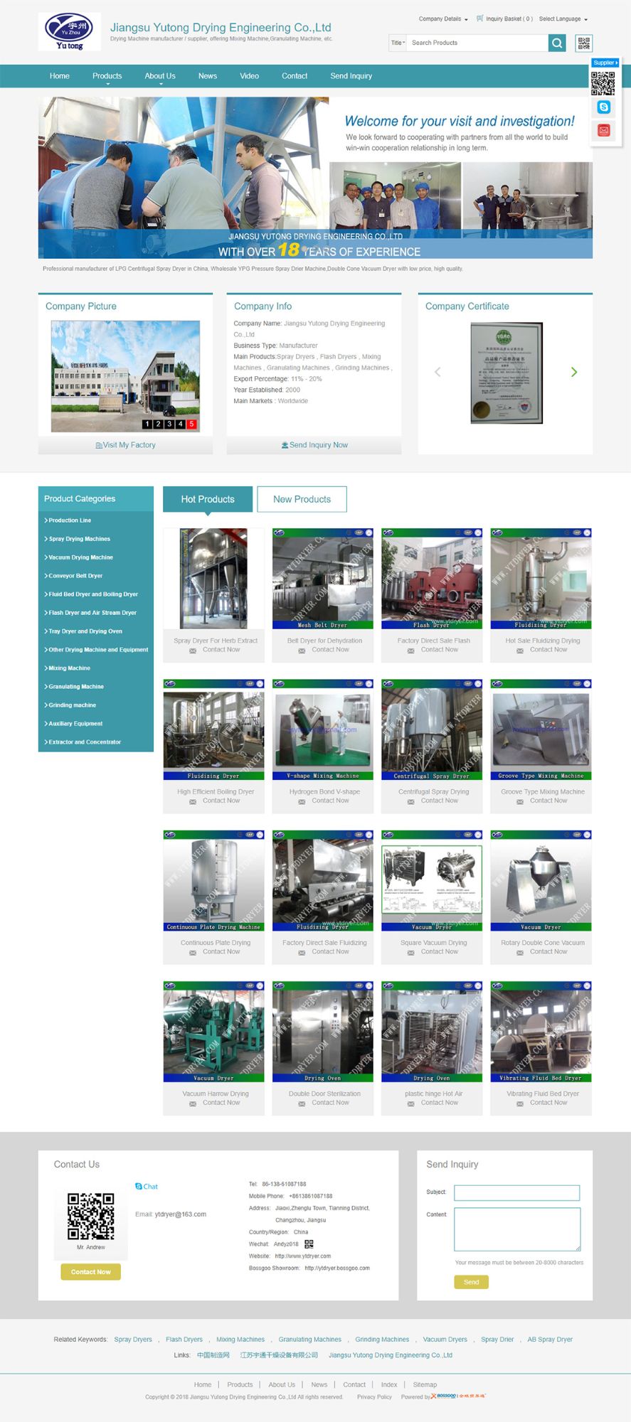Open the QR code icon beside search
Viewport: 631px width, 1422px height.
584,43
